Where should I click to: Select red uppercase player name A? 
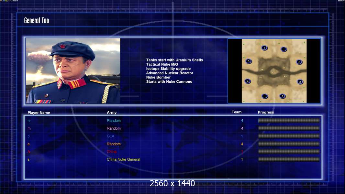[x=28, y=152]
